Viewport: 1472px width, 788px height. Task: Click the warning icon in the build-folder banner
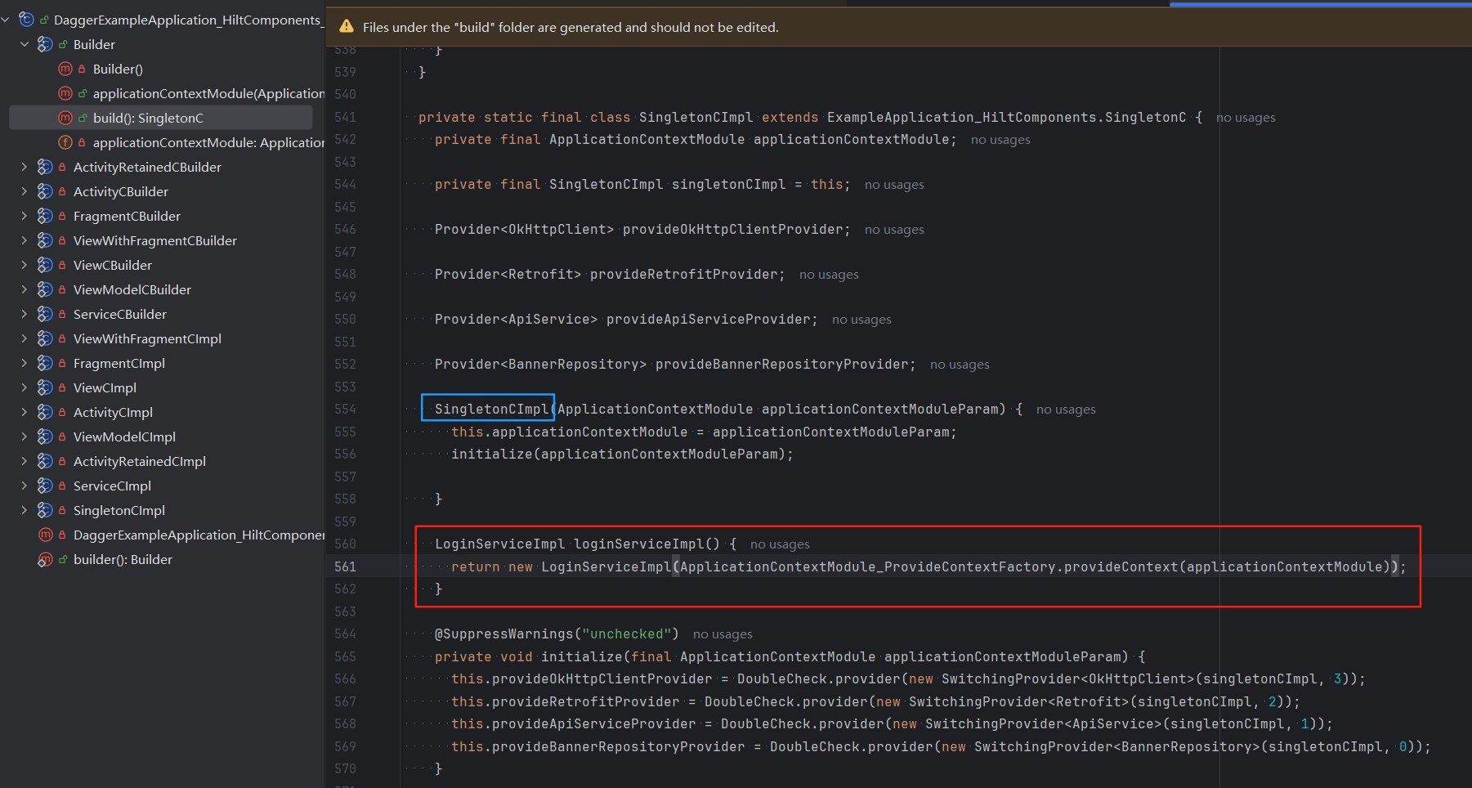pos(347,27)
